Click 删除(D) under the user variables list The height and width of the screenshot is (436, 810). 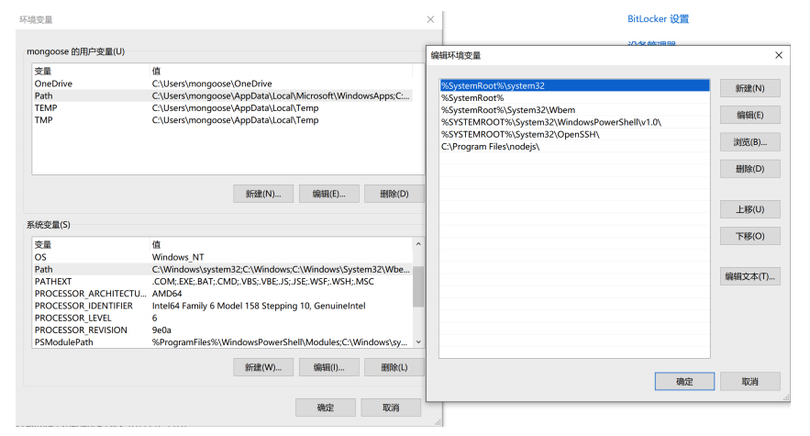pyautogui.click(x=394, y=194)
